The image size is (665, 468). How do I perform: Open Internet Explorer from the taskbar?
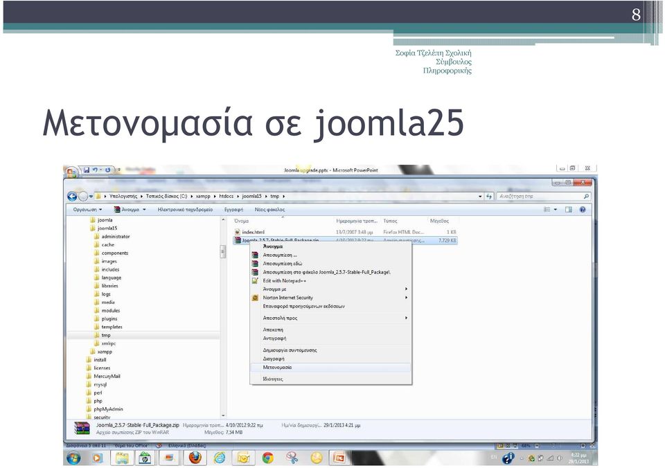(220, 458)
